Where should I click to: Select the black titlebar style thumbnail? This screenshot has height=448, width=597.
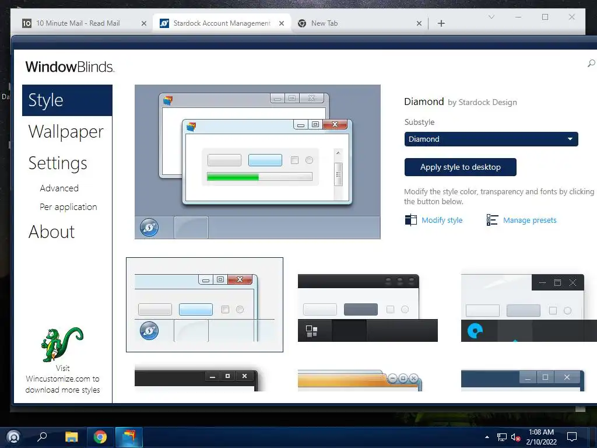point(196,380)
